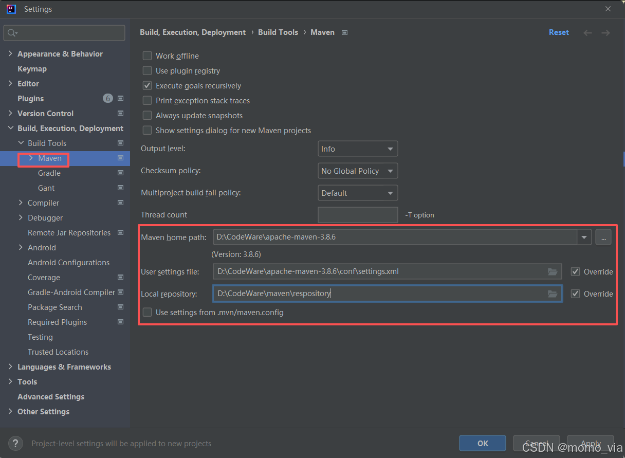
Task: Enable Always update snapshots checkbox
Action: [147, 115]
